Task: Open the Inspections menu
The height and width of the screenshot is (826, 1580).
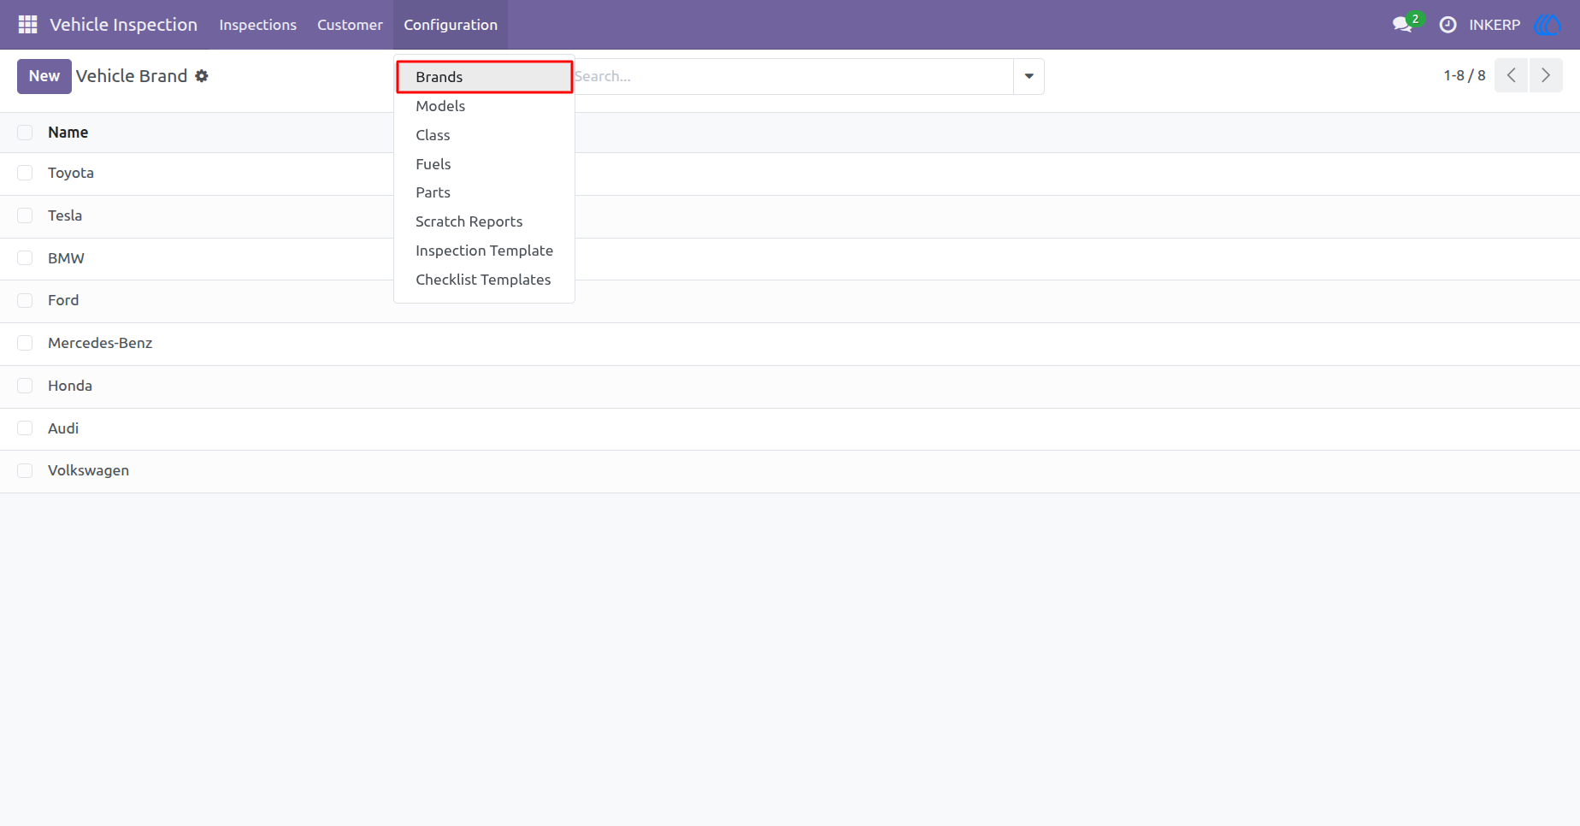Action: tap(258, 25)
